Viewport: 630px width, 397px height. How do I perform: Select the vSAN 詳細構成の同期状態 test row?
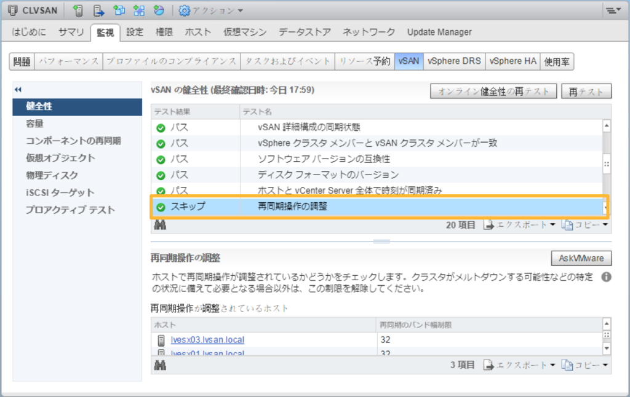[377, 128]
